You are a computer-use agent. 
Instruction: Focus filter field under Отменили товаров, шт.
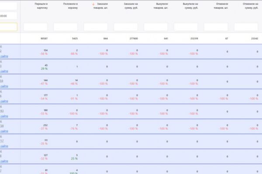point(216,27)
